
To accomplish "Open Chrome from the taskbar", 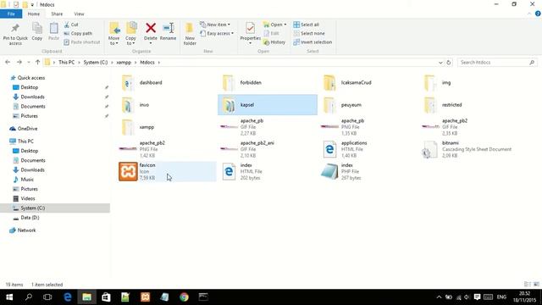I will click(x=185, y=297).
